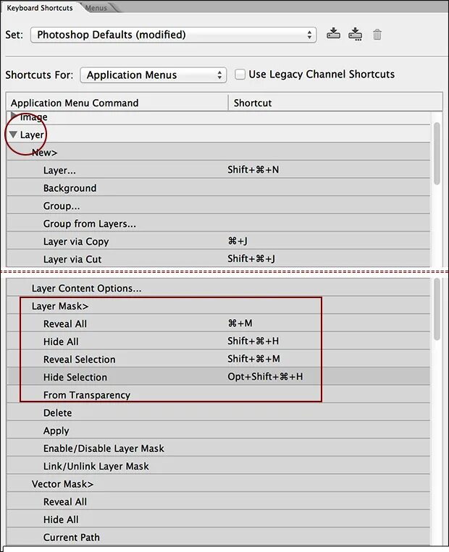Select the Layer via Copy row
This screenshot has height=552, width=449.
click(218, 241)
